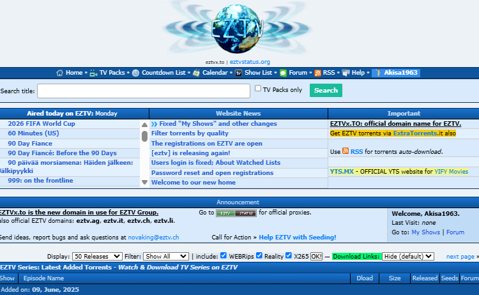Open 90 Day Fiance show link
Viewport: 479px width, 295px height.
(x=30, y=144)
